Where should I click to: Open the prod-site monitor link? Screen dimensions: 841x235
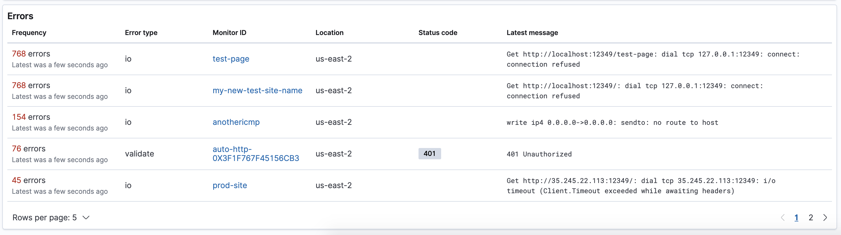point(230,185)
